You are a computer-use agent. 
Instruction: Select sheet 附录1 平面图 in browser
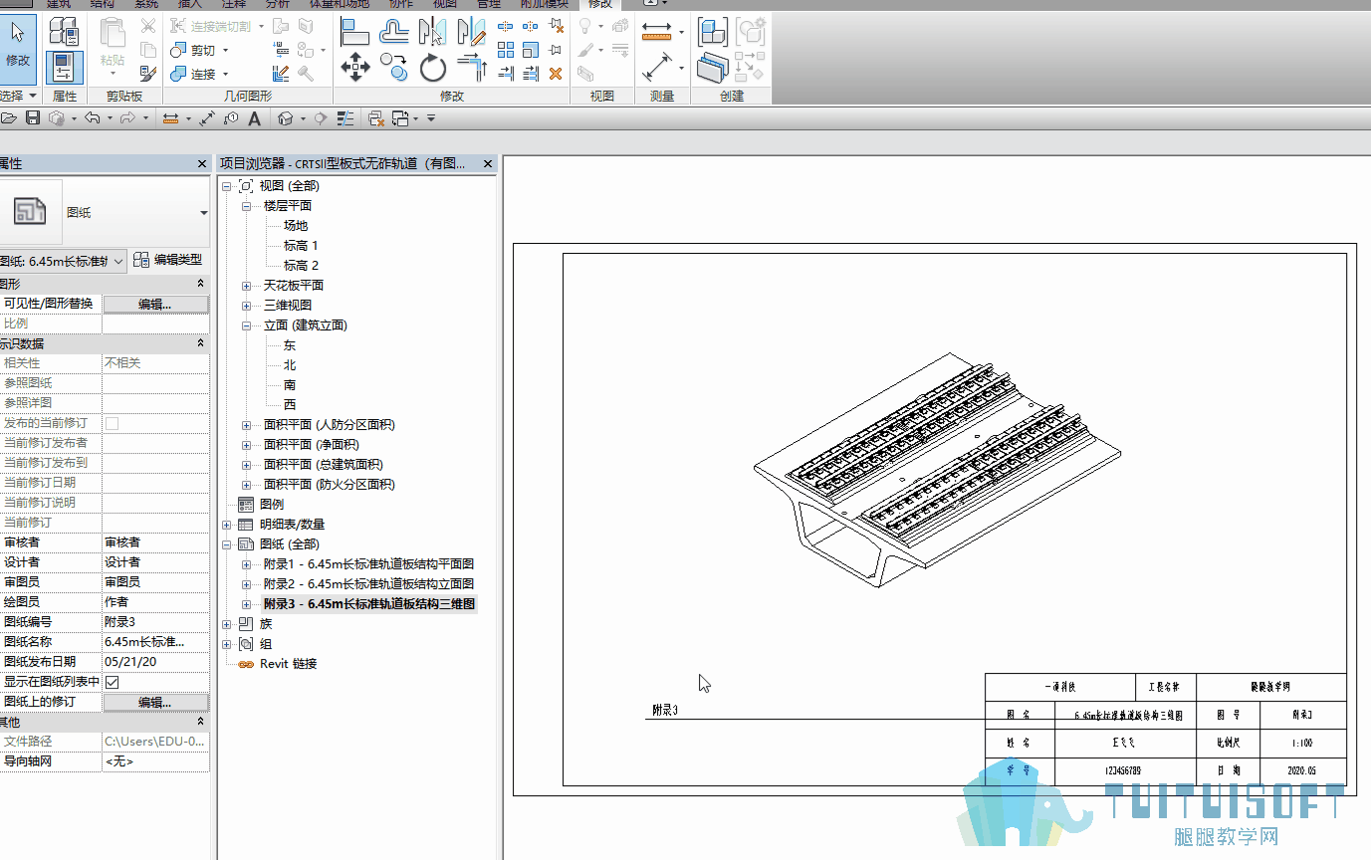pyautogui.click(x=368, y=564)
